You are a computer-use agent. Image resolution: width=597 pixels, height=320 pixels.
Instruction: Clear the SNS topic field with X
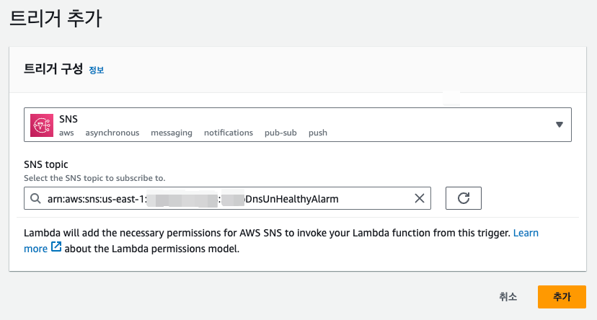point(419,198)
